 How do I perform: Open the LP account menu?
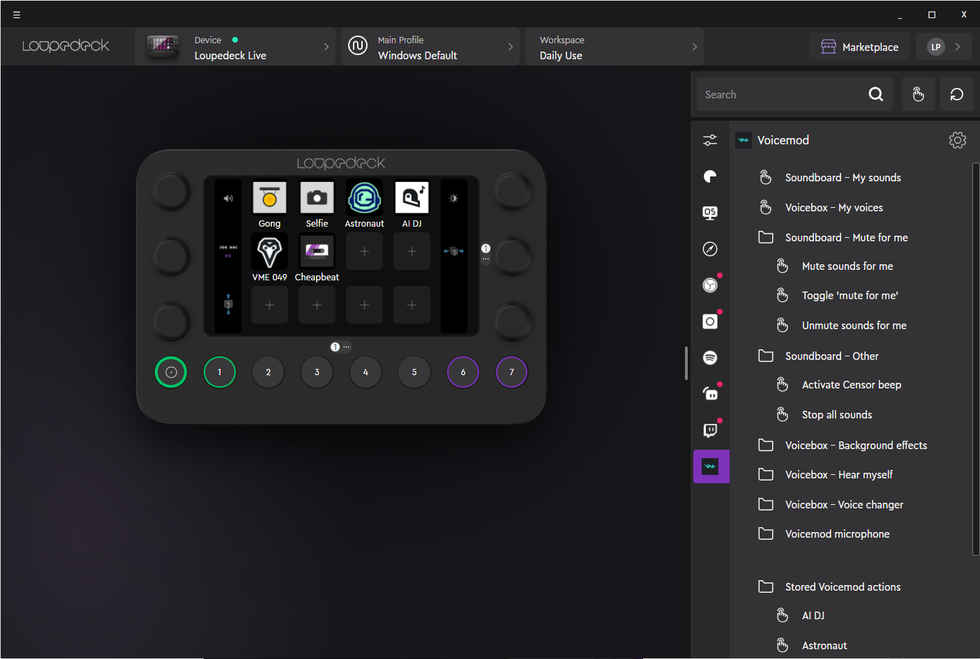point(944,47)
